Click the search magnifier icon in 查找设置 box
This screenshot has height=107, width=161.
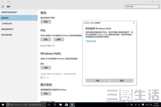pos(158,6)
